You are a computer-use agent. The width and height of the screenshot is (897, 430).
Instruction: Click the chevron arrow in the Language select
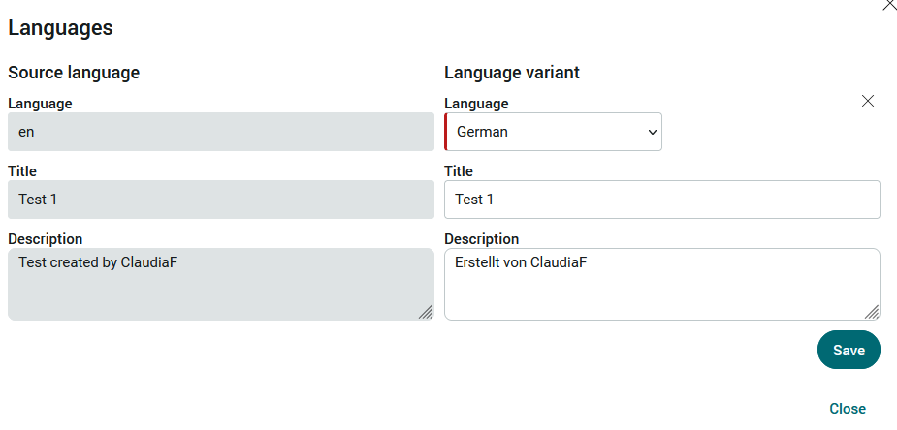(x=652, y=133)
